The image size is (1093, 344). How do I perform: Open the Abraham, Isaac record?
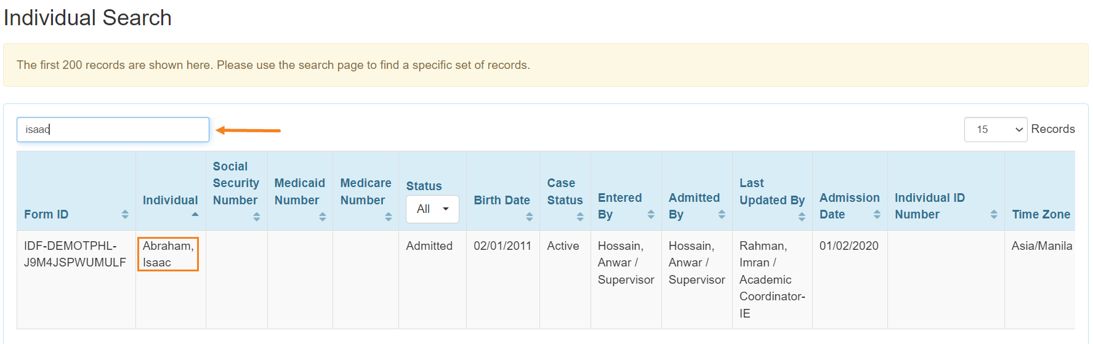click(x=168, y=254)
